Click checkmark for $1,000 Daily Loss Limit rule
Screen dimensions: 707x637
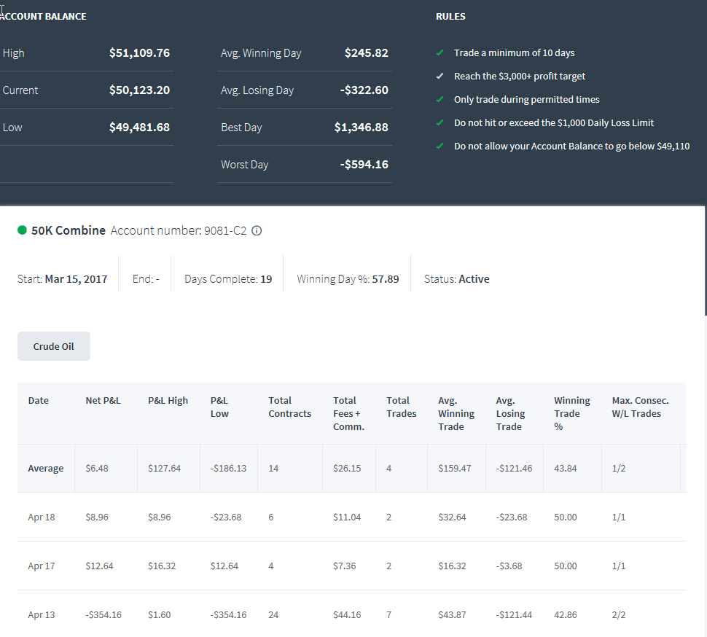(440, 122)
